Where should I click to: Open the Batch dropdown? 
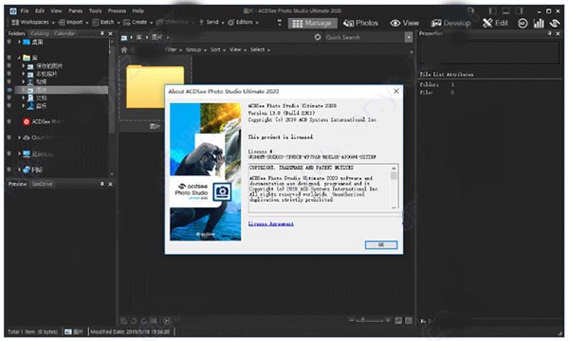tap(106, 23)
